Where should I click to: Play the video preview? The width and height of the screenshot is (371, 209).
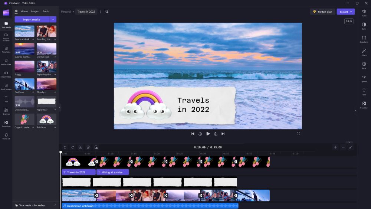208,134
